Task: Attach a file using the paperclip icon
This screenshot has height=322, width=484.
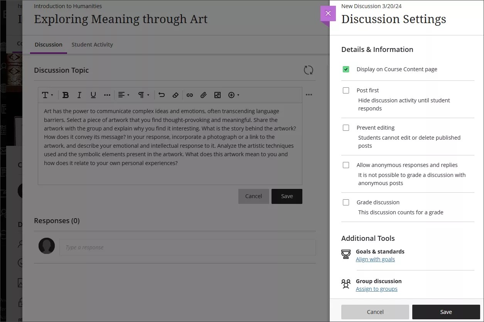Action: [203, 95]
